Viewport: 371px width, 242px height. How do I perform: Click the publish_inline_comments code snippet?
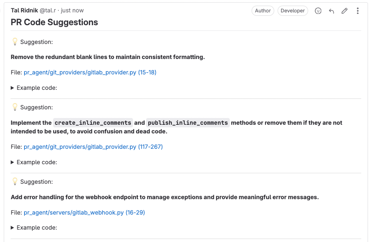point(188,123)
